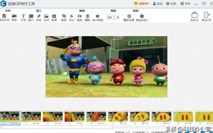Image resolution: width=213 pixels, height=133 pixels.
Task: Increase zoom percentage with up stepper arrow
Action: [x=114, y=16]
